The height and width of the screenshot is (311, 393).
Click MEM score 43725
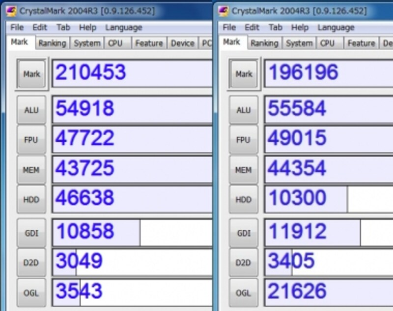(132, 169)
